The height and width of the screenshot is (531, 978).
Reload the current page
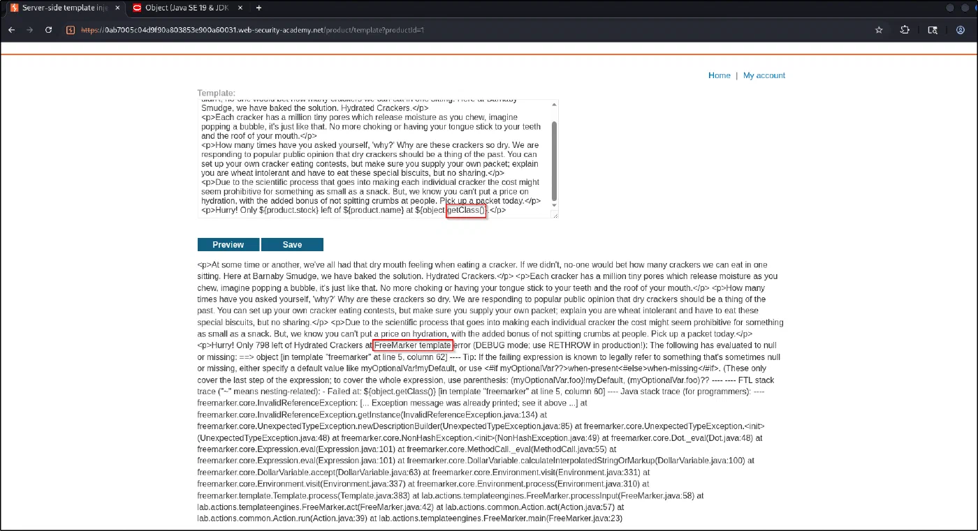coord(49,30)
